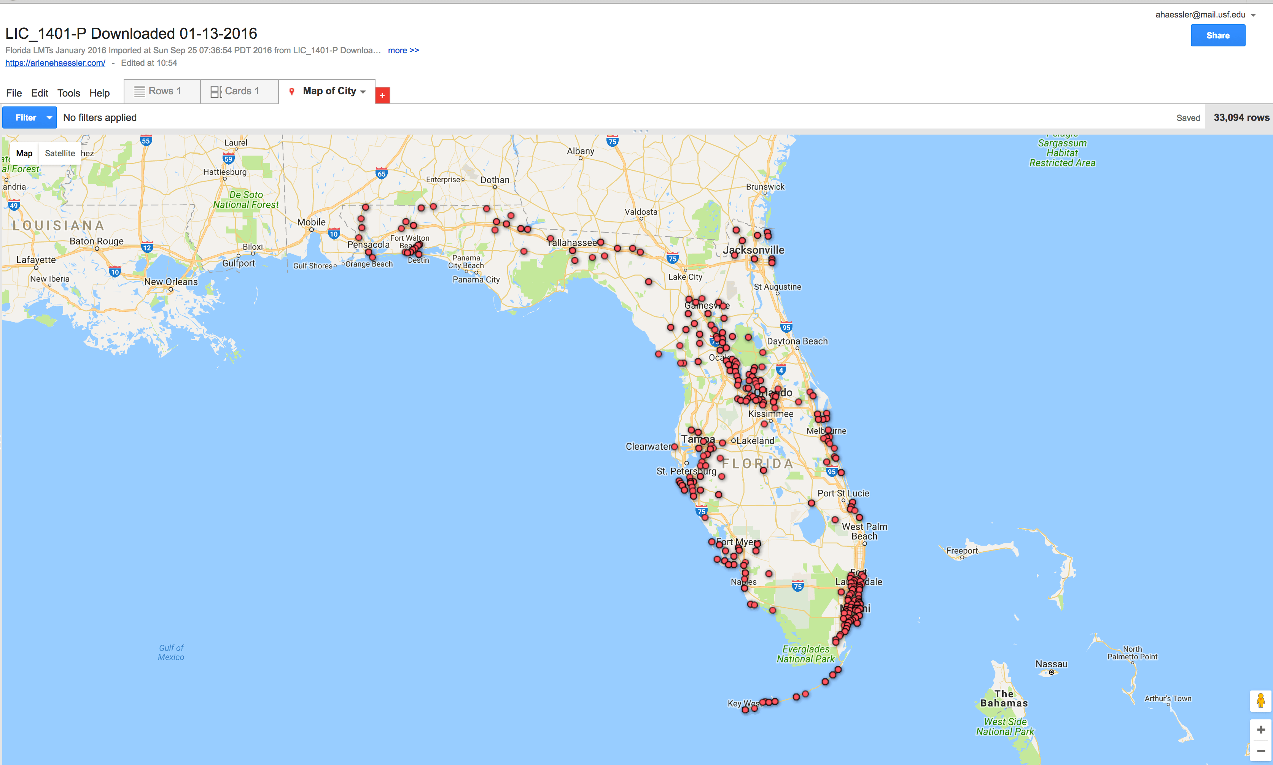Click the blue Share button
Image resolution: width=1273 pixels, height=765 pixels.
click(1217, 35)
